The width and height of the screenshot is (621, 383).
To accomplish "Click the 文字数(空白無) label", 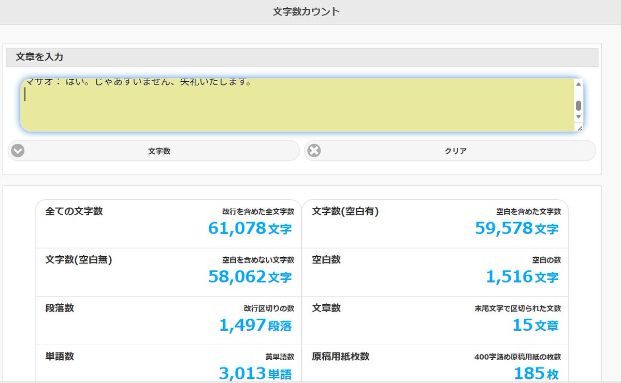I will click(x=78, y=259).
